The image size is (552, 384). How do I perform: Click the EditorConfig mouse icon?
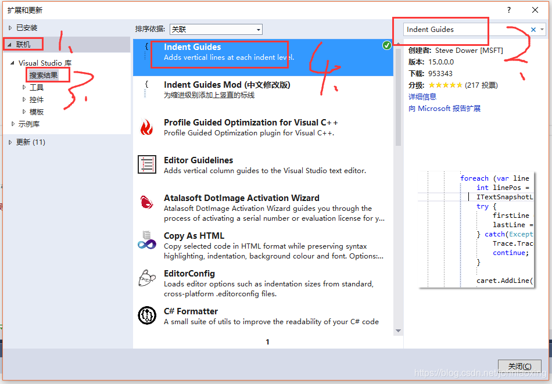point(147,278)
